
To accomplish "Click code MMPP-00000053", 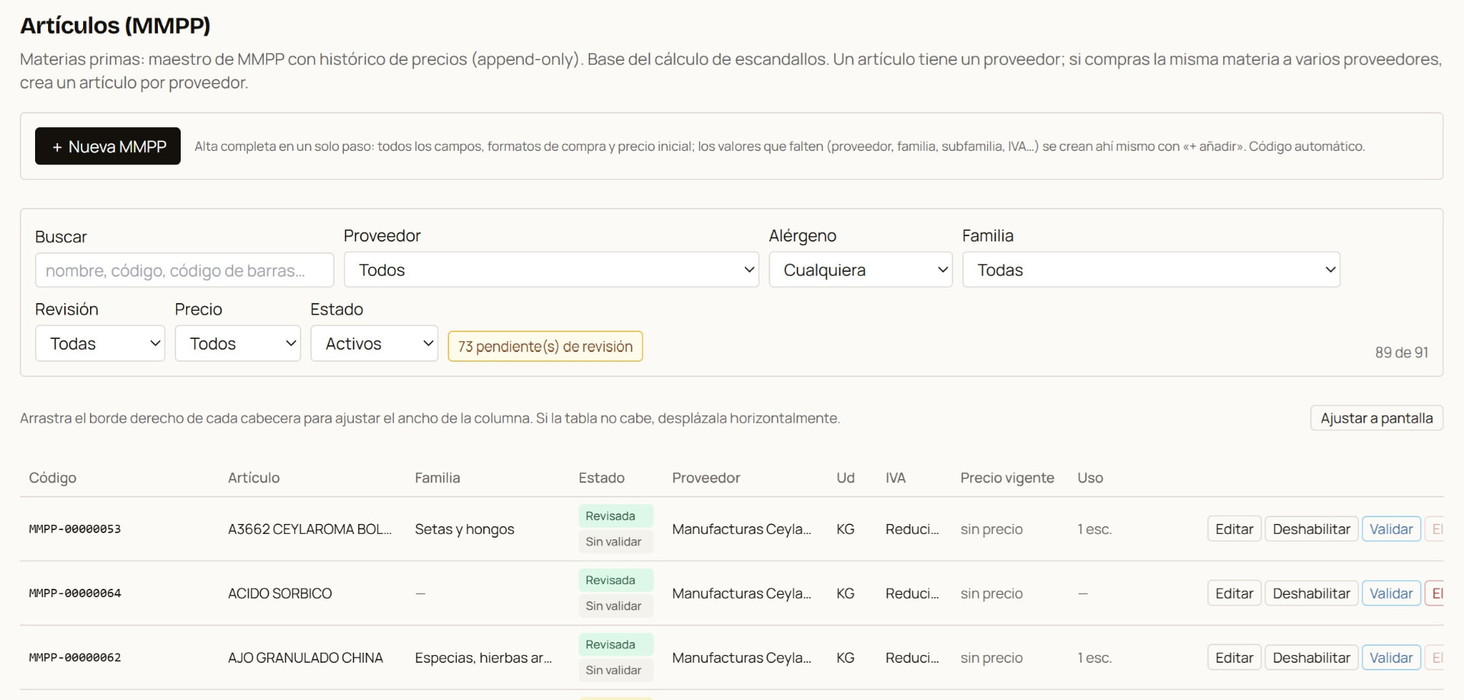I will (75, 529).
